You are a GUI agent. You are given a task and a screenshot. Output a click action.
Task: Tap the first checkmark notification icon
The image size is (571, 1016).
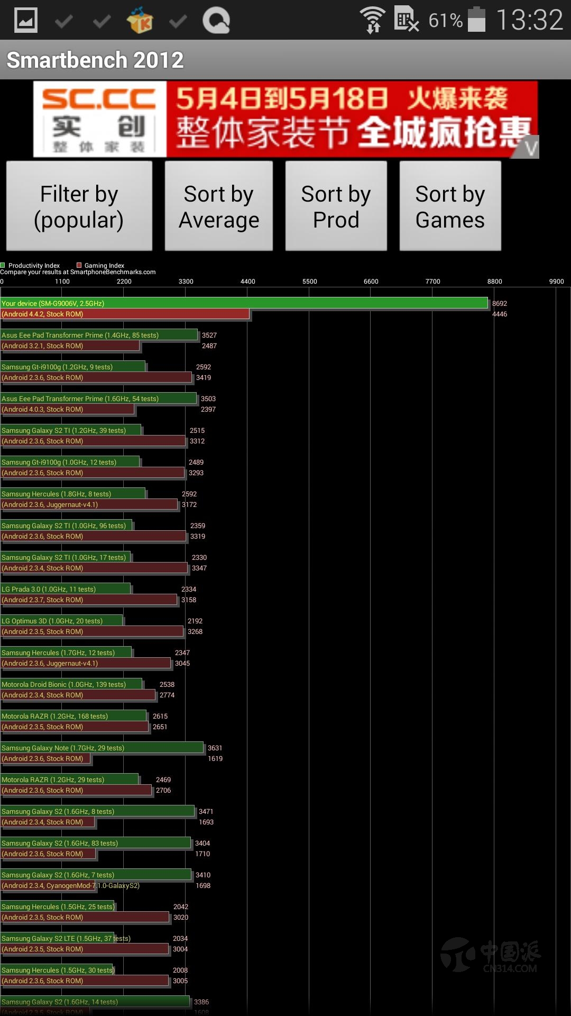coord(64,21)
